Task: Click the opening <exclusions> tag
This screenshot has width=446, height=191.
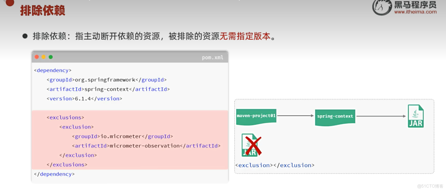Action: (66, 117)
